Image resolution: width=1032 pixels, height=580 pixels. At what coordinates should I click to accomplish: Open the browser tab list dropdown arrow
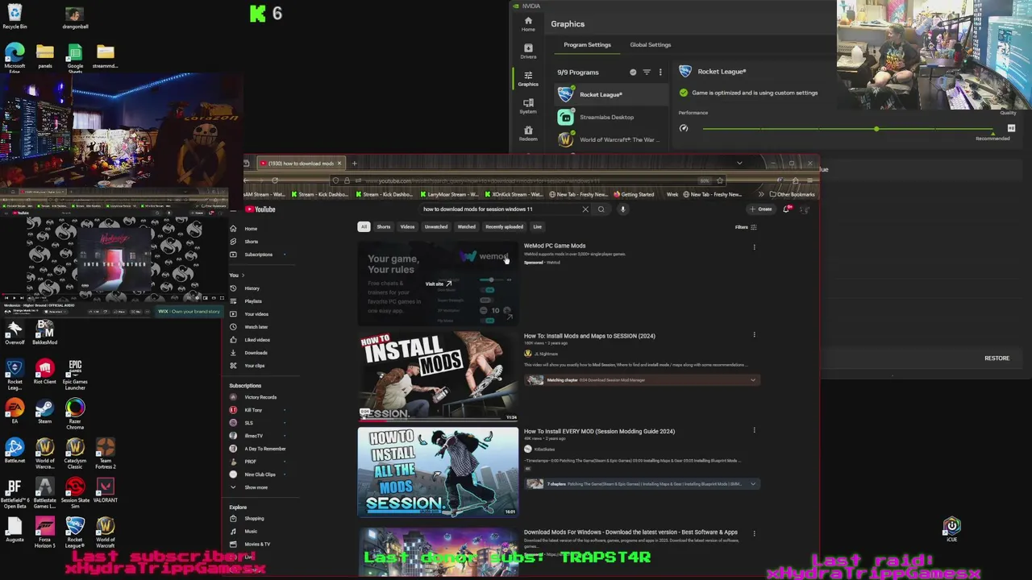[739, 164]
